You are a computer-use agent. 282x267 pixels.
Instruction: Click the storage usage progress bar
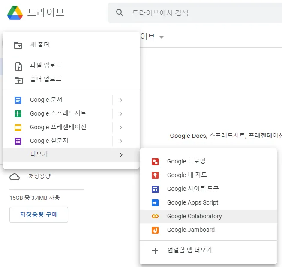point(47,190)
